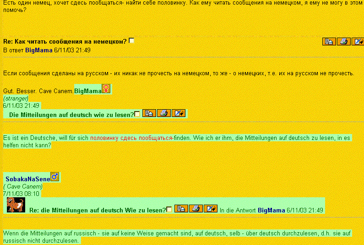Open BigMama link after "В ответ"
Viewport: 364px width, 245px height.
click(38, 50)
